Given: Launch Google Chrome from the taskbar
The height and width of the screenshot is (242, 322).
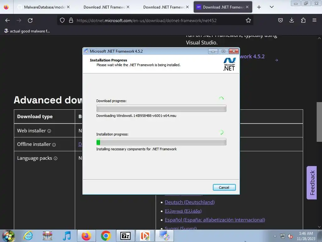Looking at the screenshot, I should [x=106, y=236].
